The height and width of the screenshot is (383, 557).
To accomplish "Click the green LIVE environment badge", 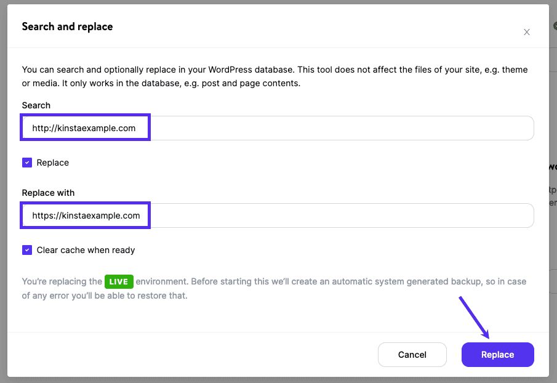I will (x=119, y=282).
